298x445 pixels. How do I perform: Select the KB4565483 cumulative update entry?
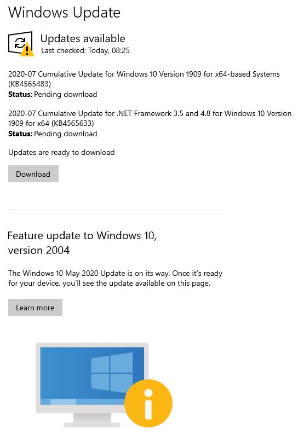(144, 79)
